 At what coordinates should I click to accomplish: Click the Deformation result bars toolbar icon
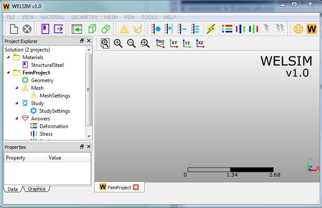point(227,29)
